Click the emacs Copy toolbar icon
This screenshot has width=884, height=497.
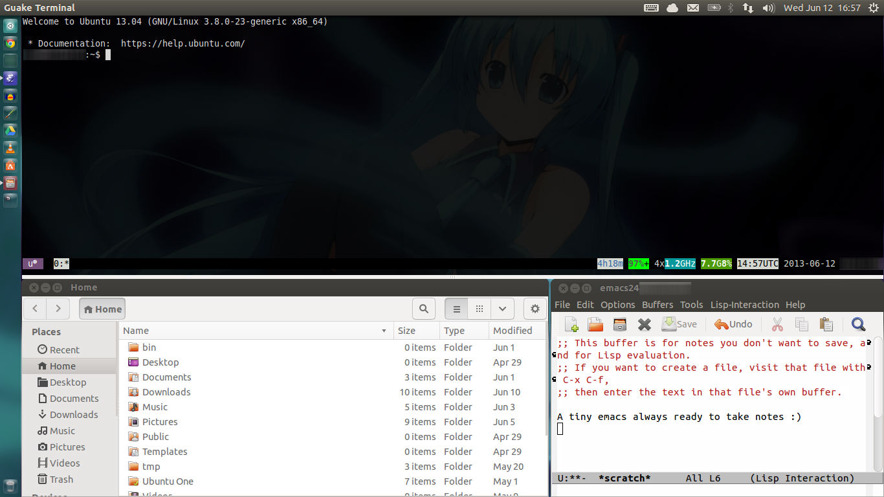802,324
